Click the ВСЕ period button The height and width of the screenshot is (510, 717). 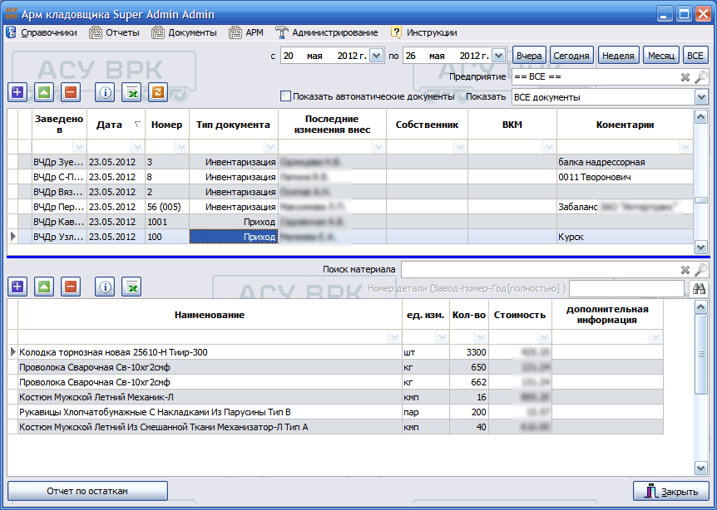click(695, 56)
